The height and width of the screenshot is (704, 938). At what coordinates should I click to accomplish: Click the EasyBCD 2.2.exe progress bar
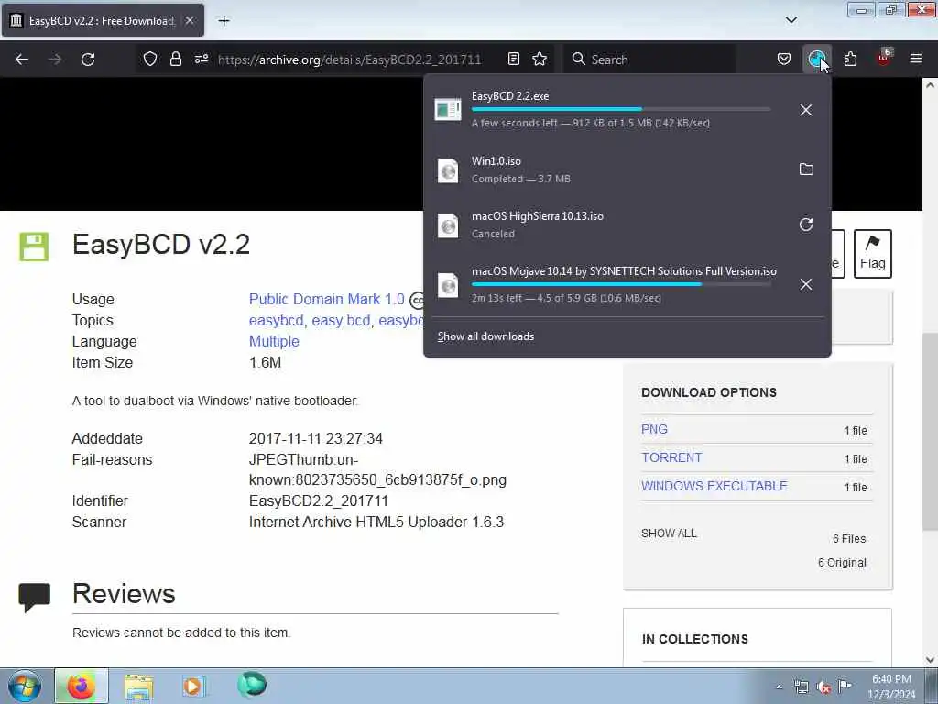click(620, 109)
